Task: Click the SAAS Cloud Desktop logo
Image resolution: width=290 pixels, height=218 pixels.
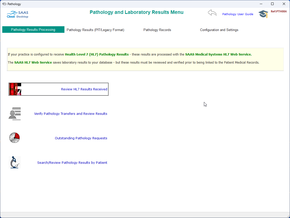Action: click(18, 14)
